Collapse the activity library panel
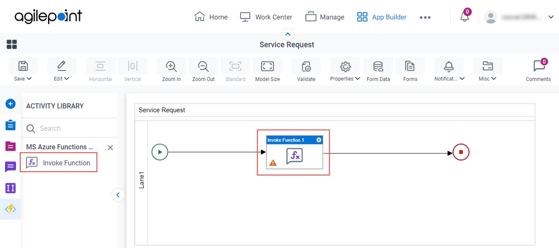 coord(118,195)
